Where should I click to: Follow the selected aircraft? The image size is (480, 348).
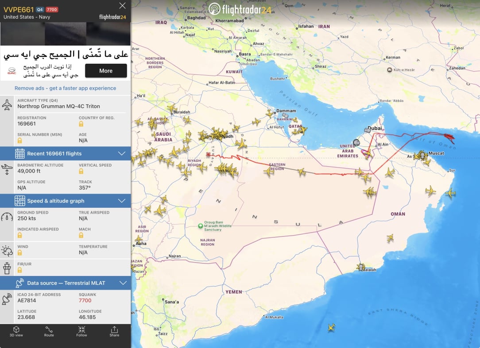pos(82,332)
